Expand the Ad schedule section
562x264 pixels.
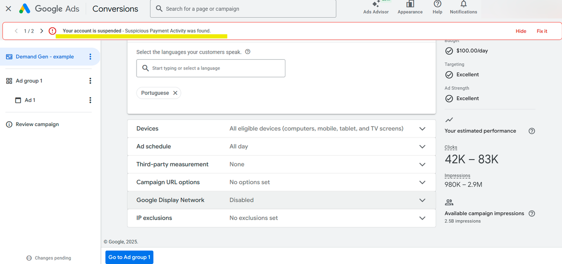click(x=422, y=147)
